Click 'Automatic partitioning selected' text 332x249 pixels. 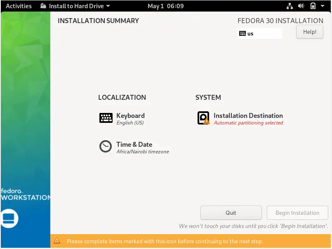pyautogui.click(x=248, y=123)
